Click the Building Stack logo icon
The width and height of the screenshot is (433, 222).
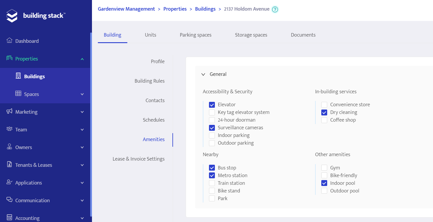pyautogui.click(x=12, y=16)
